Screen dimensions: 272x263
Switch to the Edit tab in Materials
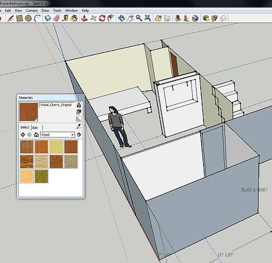point(35,128)
